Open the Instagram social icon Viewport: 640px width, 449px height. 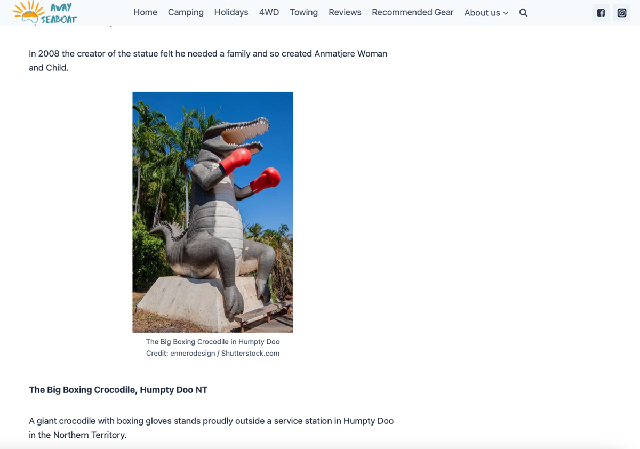(x=622, y=13)
